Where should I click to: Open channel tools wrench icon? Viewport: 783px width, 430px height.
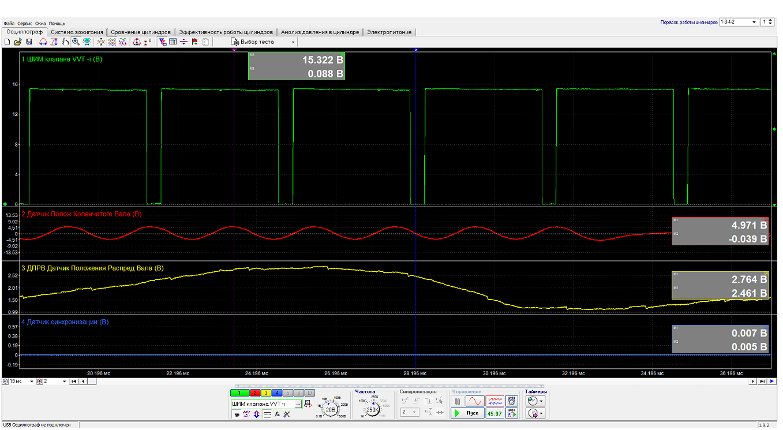tap(286, 414)
